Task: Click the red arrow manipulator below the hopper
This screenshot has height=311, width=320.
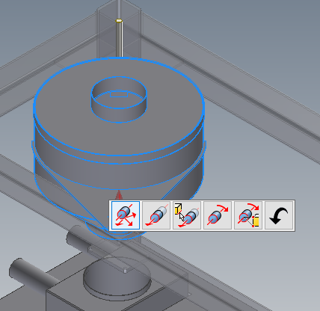Action: pos(119,194)
